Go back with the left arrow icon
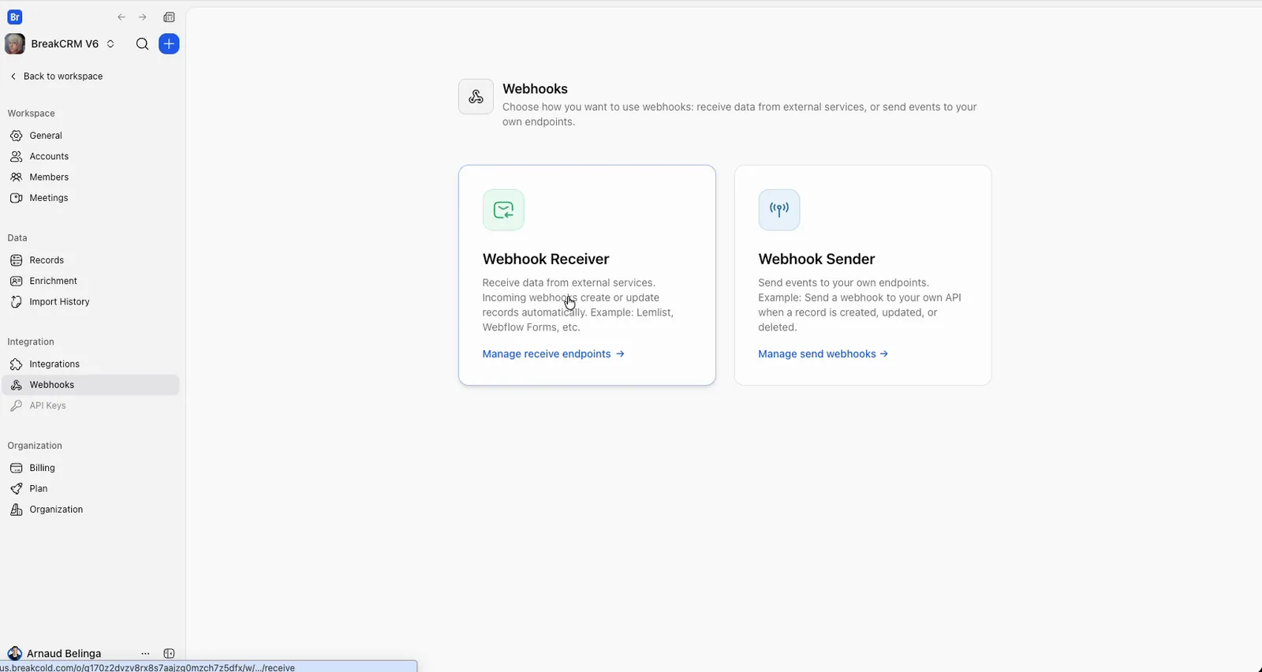 121,17
